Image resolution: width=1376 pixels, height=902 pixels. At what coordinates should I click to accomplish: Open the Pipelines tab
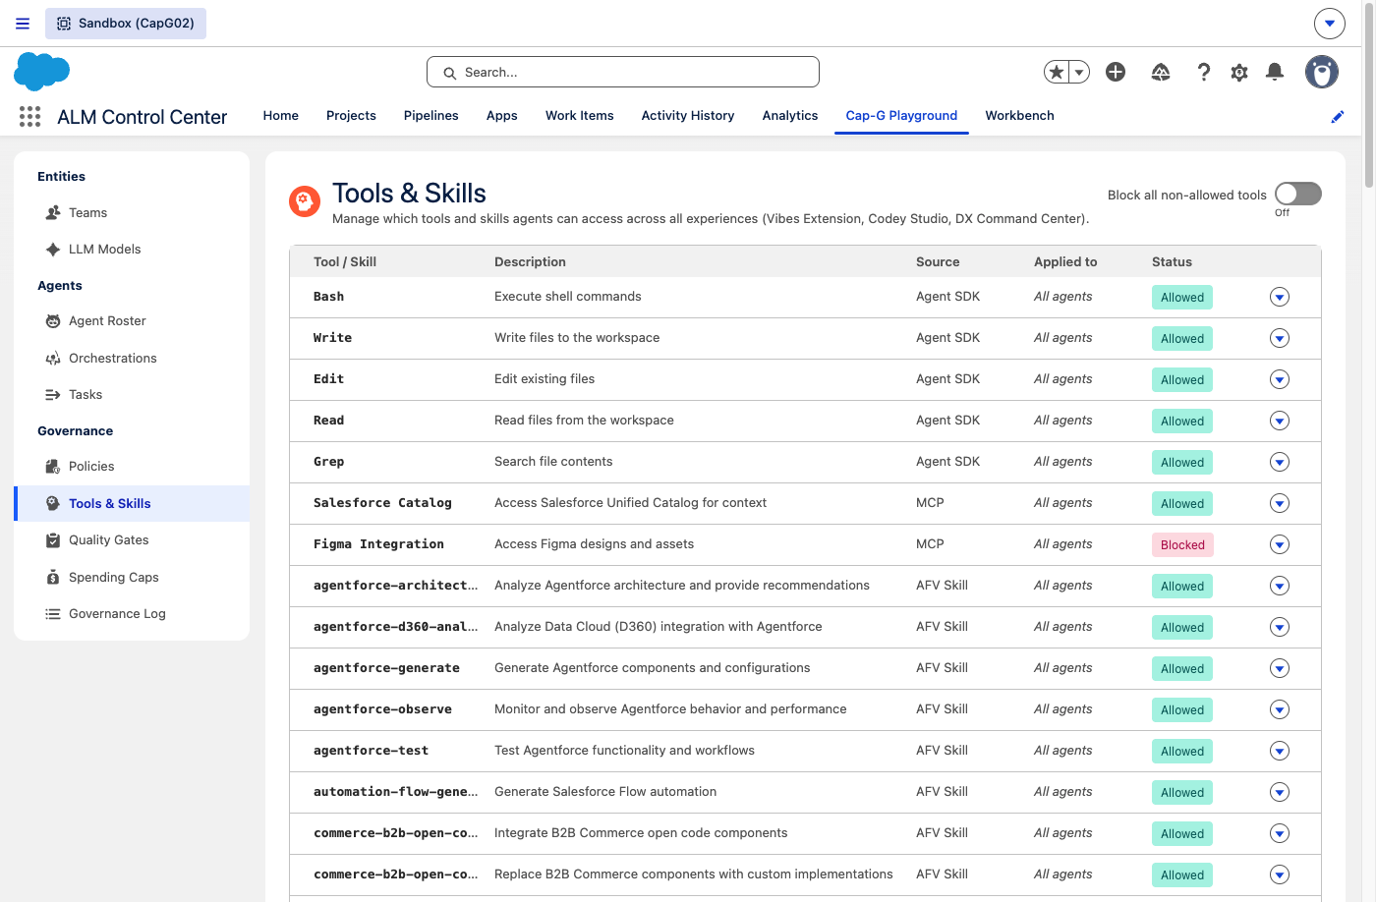coord(431,116)
